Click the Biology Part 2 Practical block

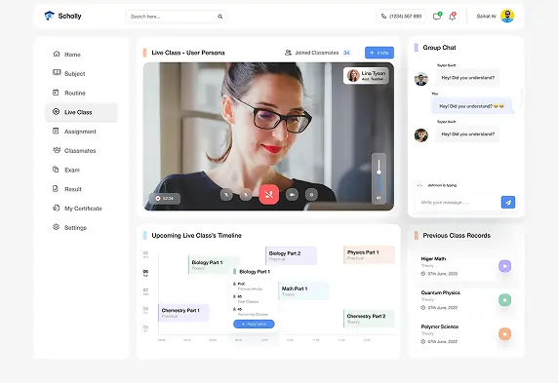coord(291,255)
